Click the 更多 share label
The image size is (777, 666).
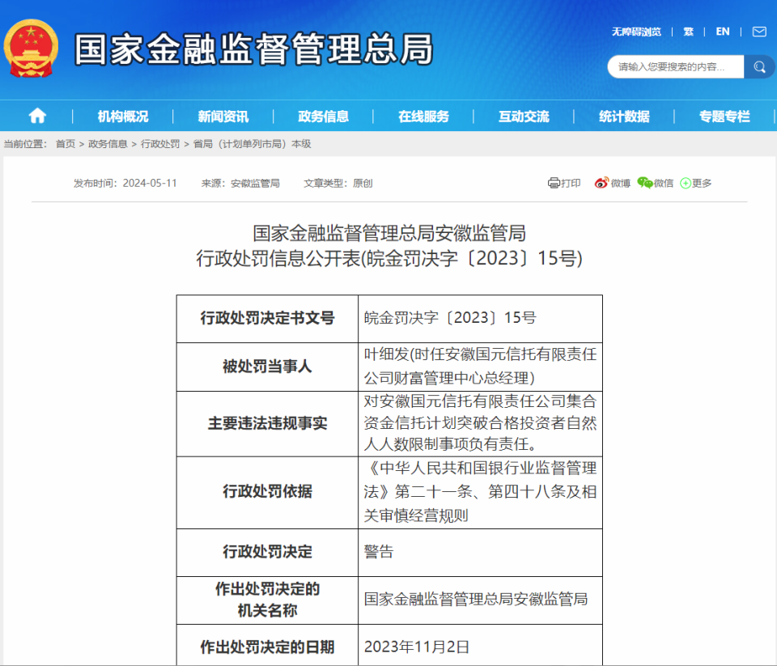pyautogui.click(x=702, y=184)
